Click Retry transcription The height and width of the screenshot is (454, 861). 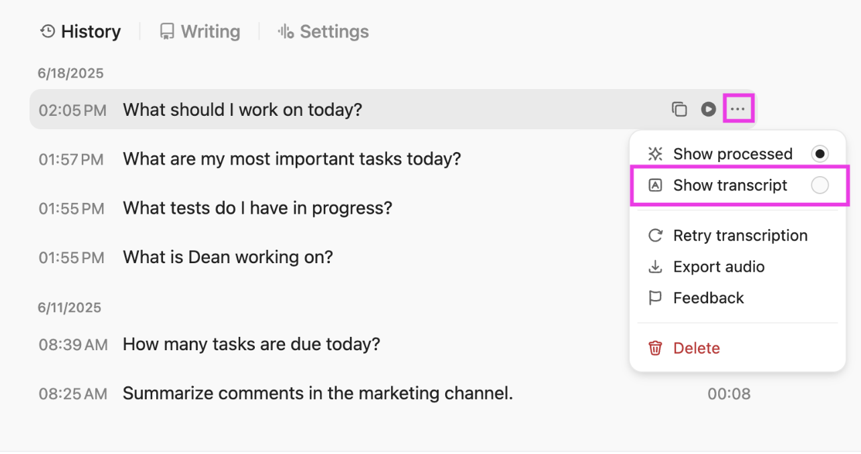740,236
